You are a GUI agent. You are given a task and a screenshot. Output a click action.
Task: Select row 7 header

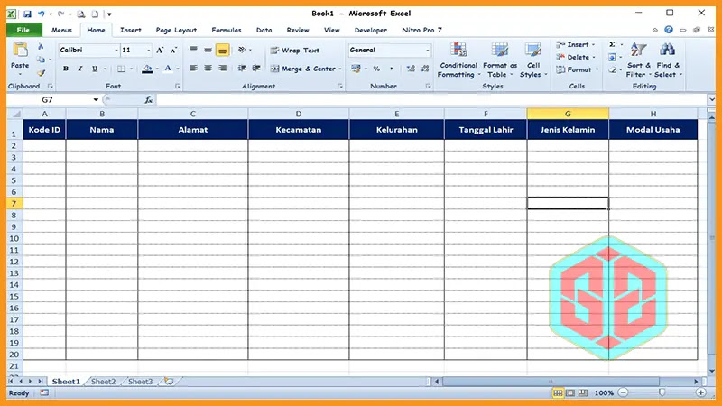pyautogui.click(x=14, y=204)
